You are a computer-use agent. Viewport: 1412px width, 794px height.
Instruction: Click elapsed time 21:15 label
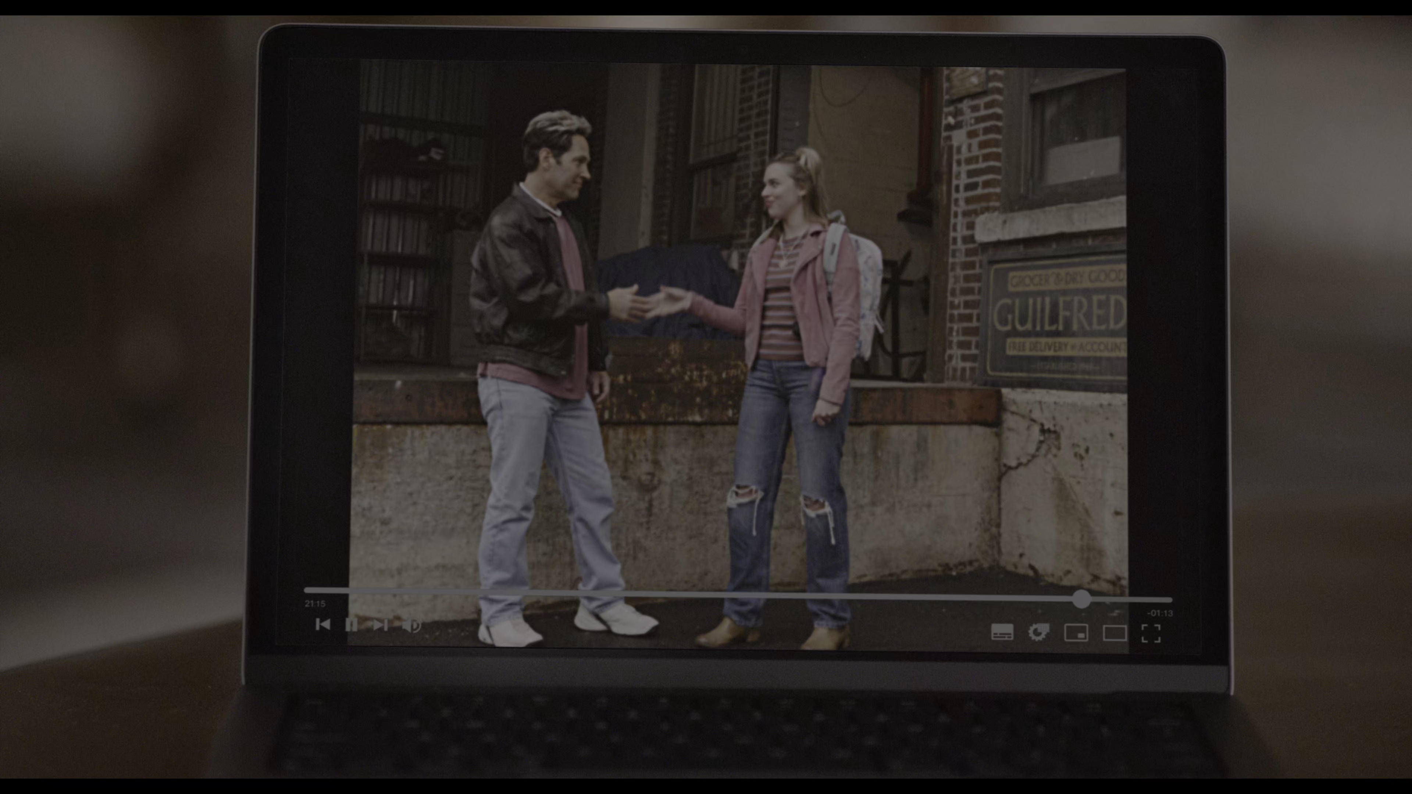[x=315, y=604]
